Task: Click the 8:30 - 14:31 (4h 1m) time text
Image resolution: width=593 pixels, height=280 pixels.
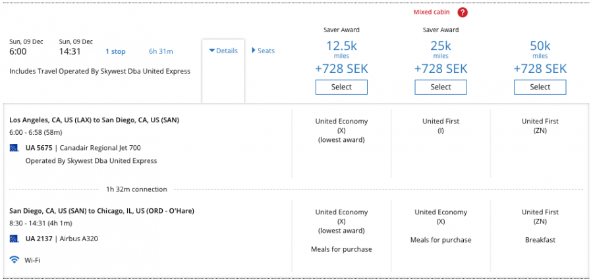Action: [x=40, y=223]
